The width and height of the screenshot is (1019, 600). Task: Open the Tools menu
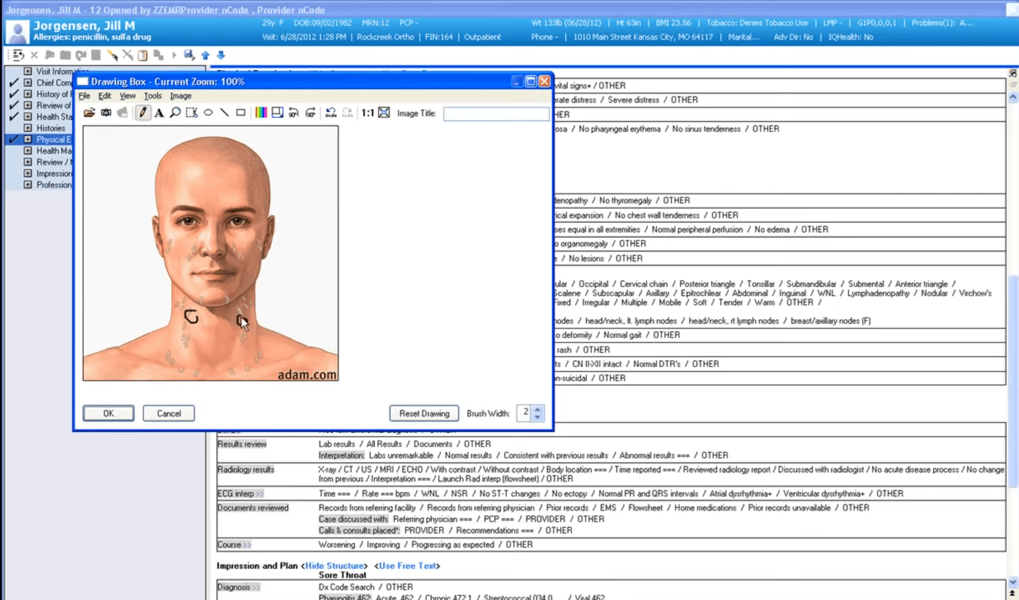pyautogui.click(x=152, y=96)
